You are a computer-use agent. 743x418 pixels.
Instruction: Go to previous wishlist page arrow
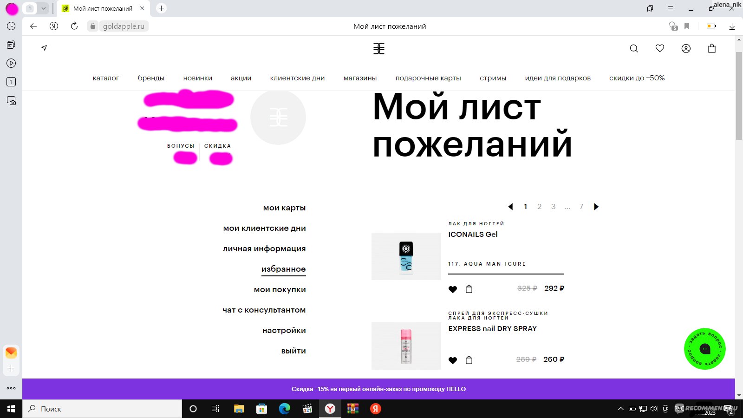pos(511,207)
